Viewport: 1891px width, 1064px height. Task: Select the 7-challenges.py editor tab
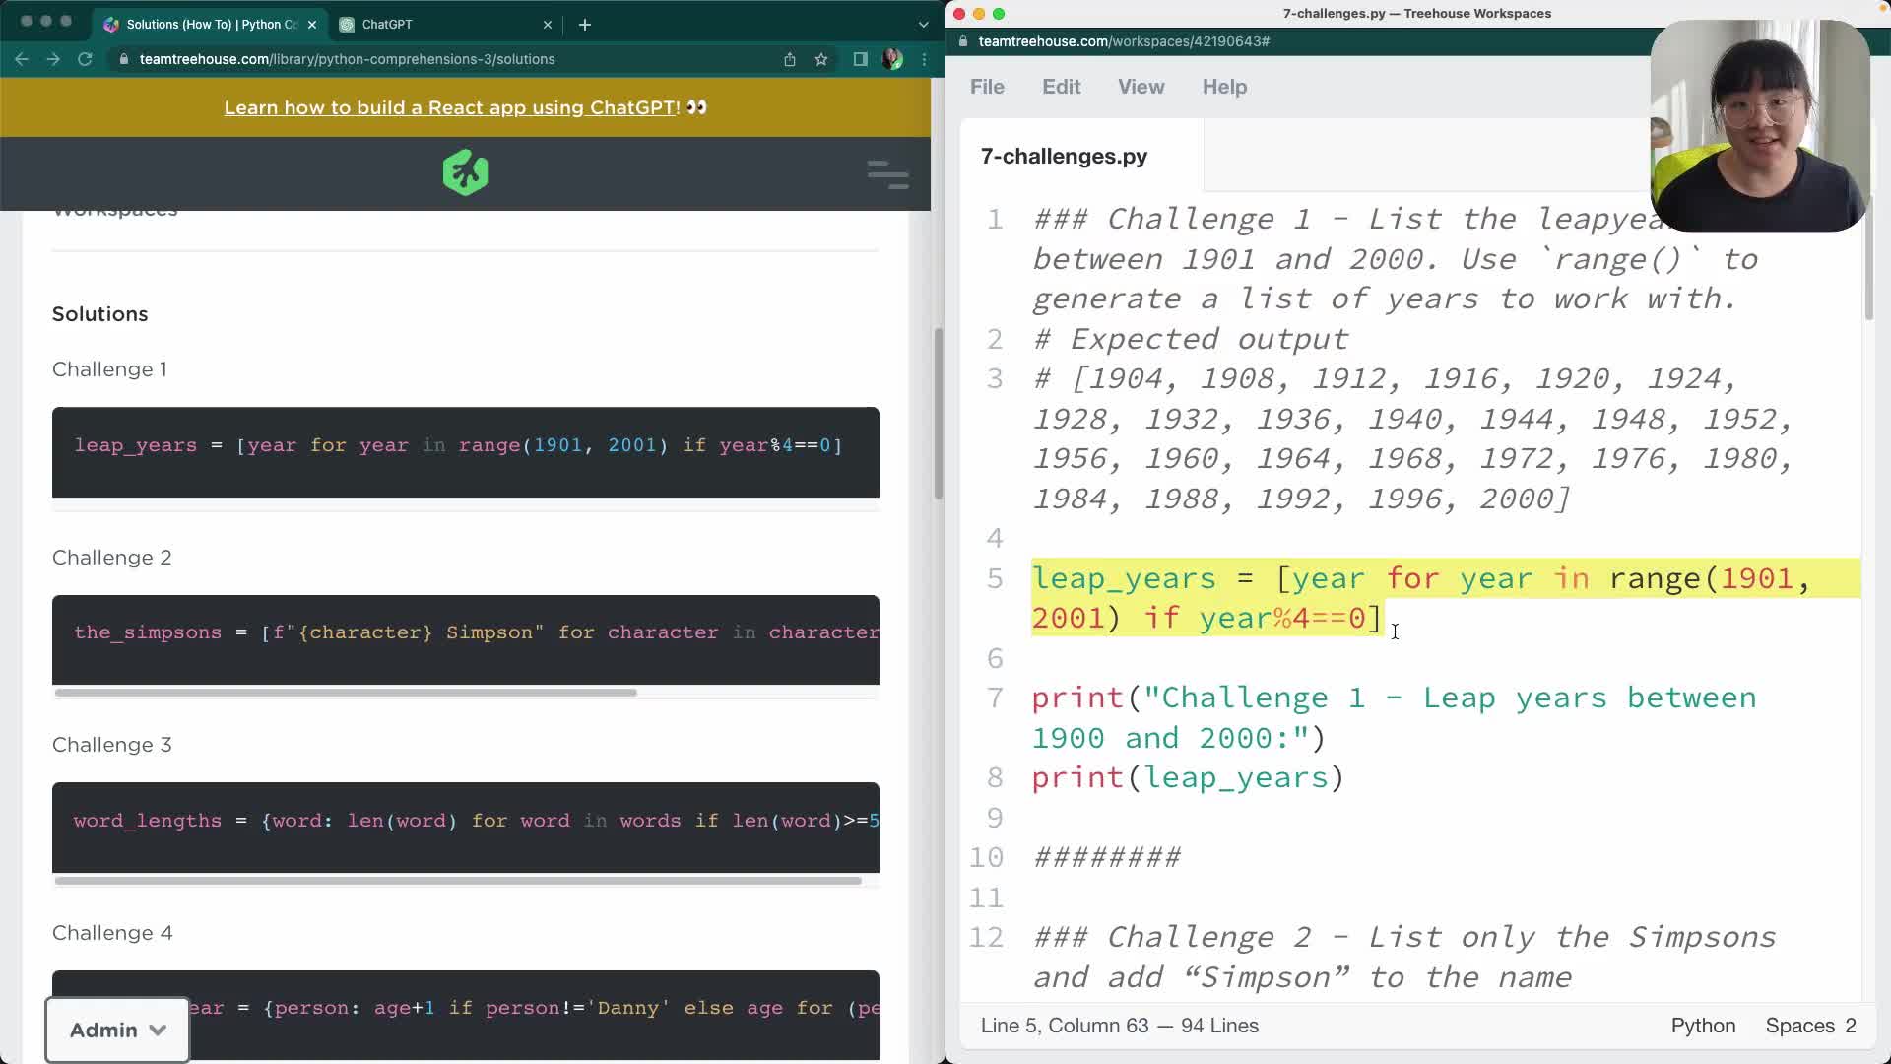click(1063, 155)
